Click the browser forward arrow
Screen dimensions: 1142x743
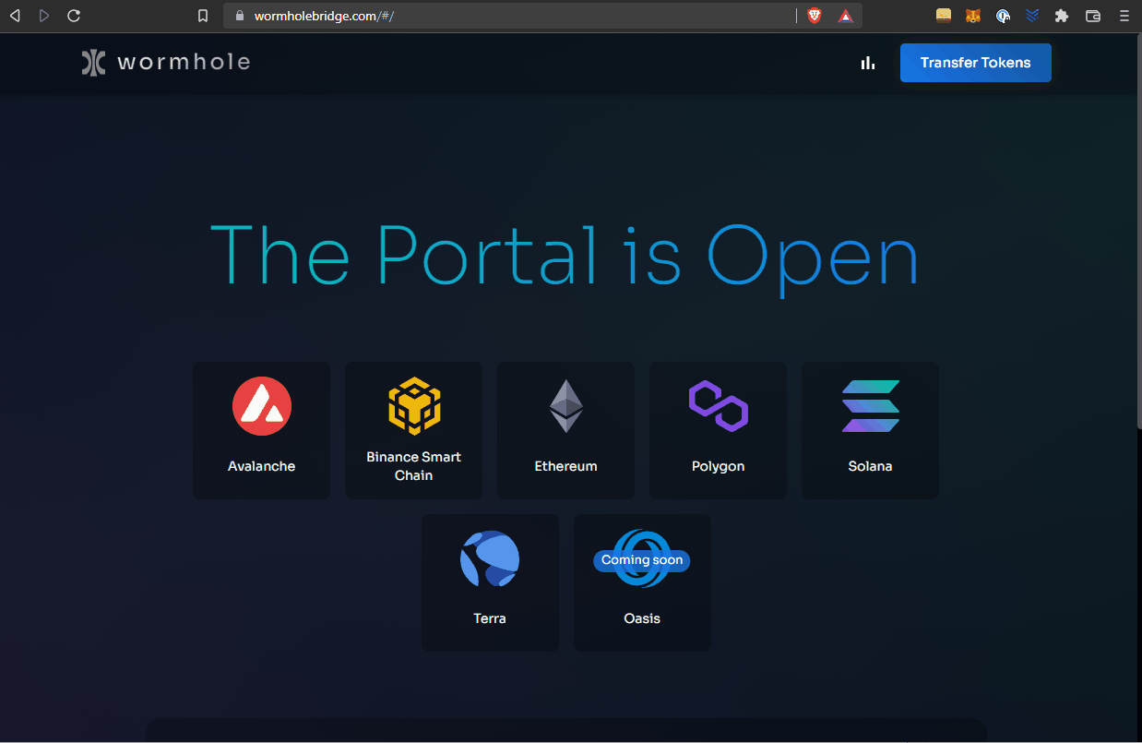(43, 16)
